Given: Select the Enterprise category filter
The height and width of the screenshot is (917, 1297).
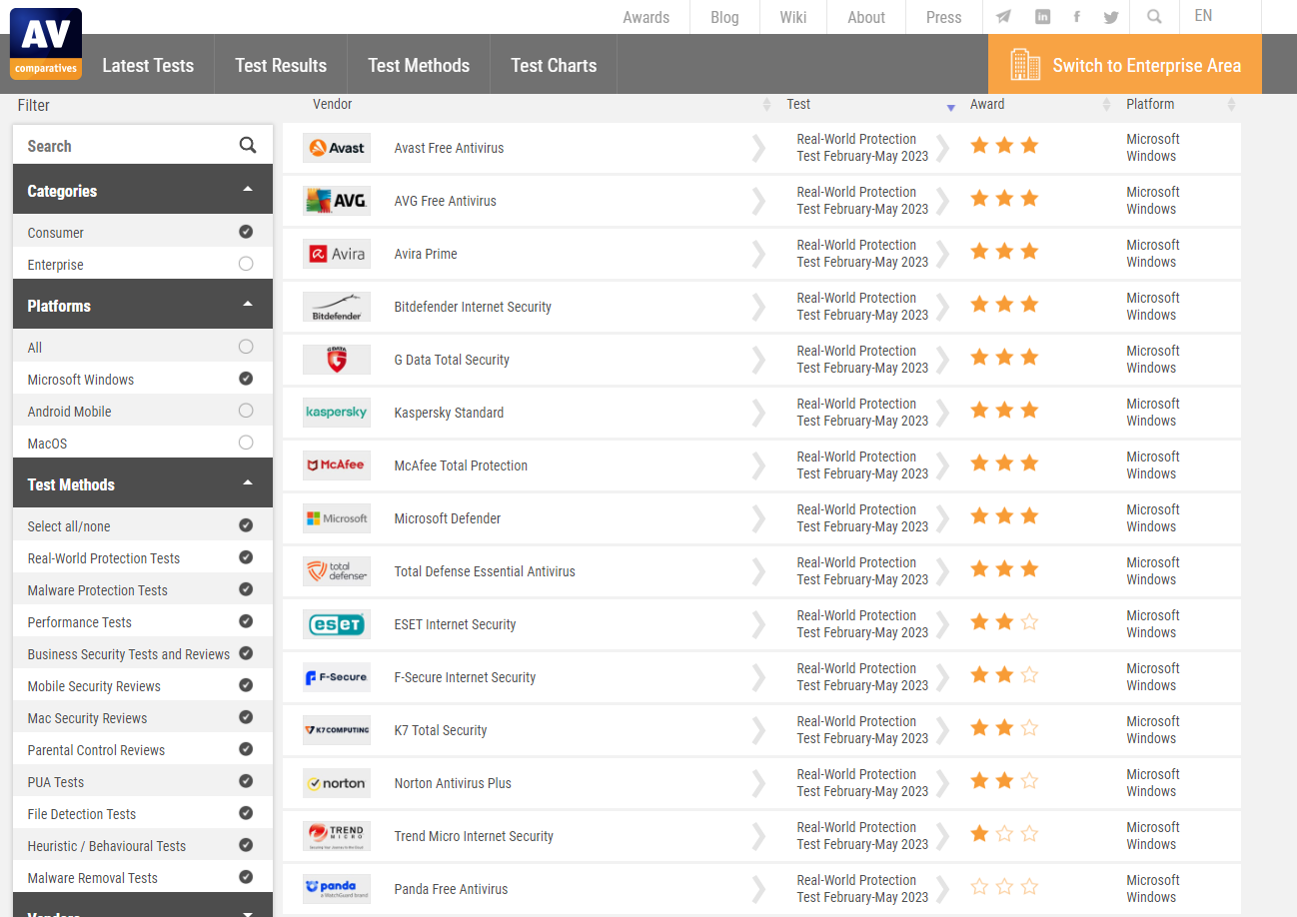Looking at the screenshot, I should point(246,264).
